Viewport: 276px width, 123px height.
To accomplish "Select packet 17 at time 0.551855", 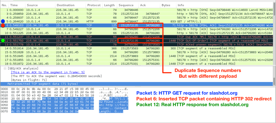I will pyautogui.click(x=137, y=60).
